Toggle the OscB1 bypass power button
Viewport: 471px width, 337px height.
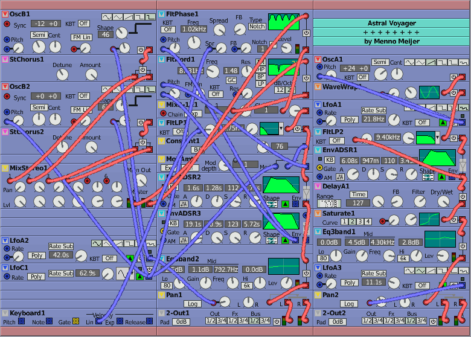coord(141,50)
